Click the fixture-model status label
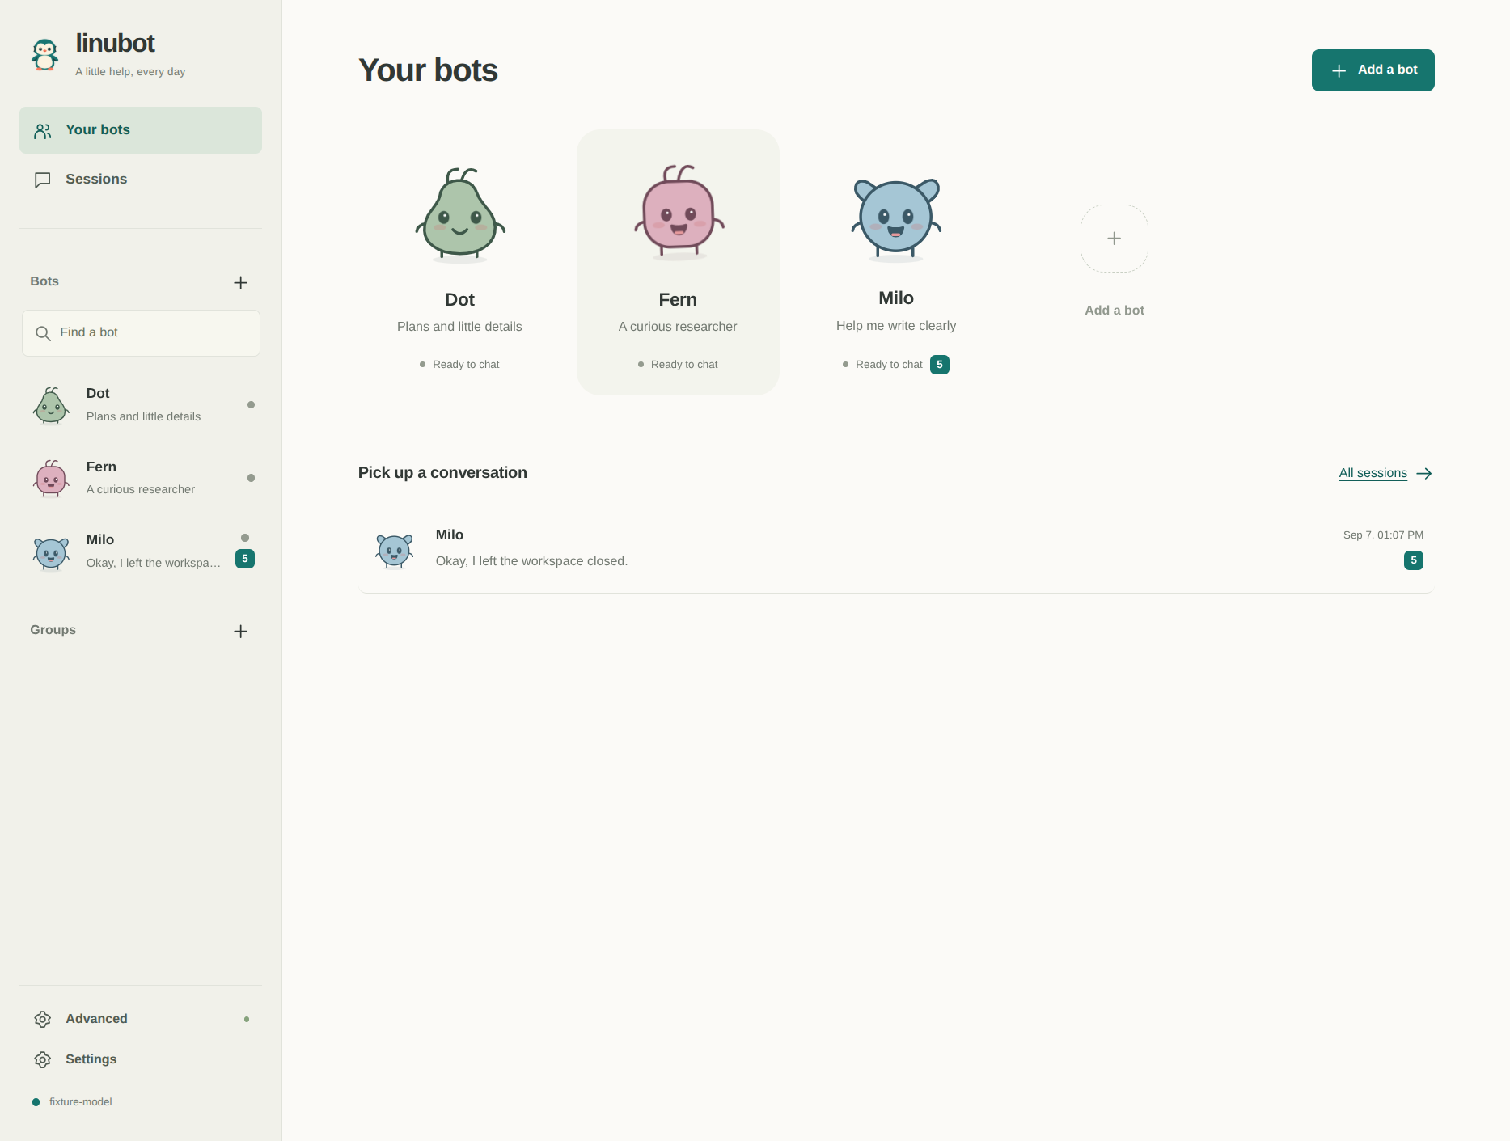The width and height of the screenshot is (1510, 1141). [80, 1102]
